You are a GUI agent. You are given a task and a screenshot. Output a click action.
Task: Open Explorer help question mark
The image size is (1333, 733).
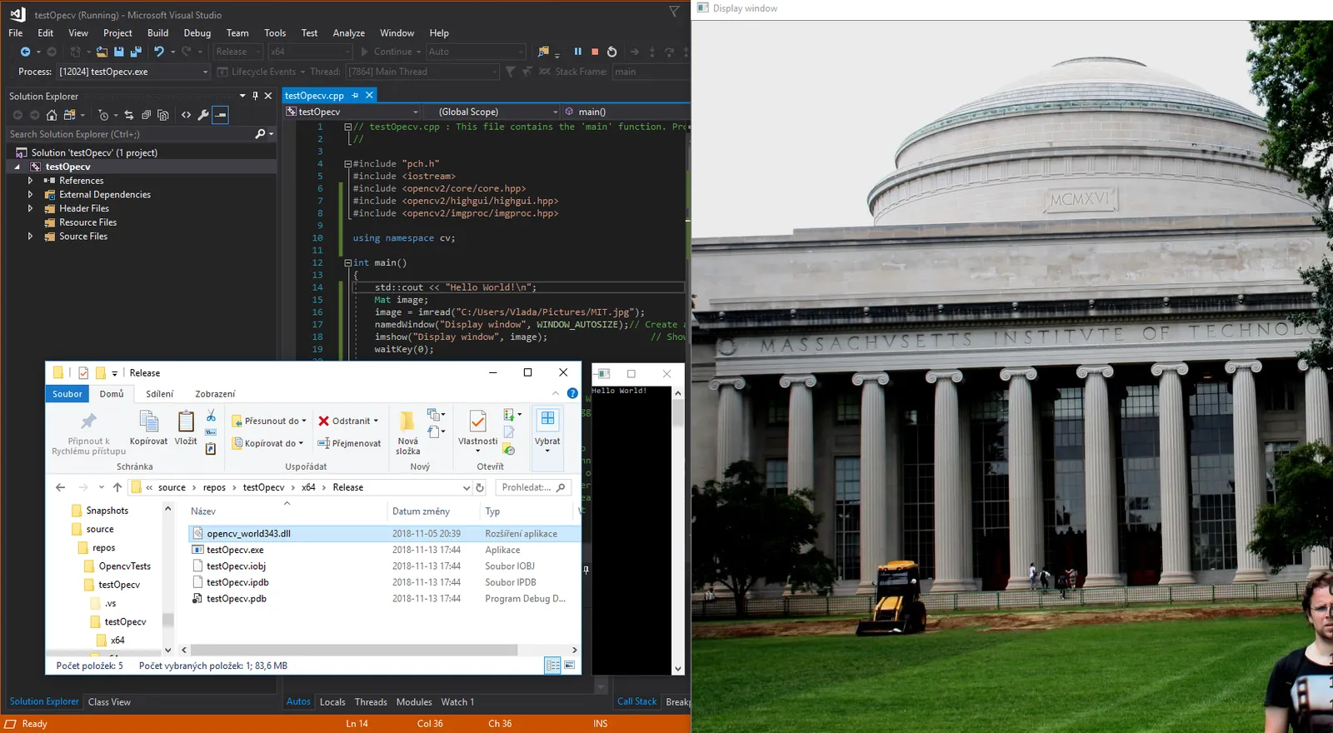pyautogui.click(x=572, y=393)
